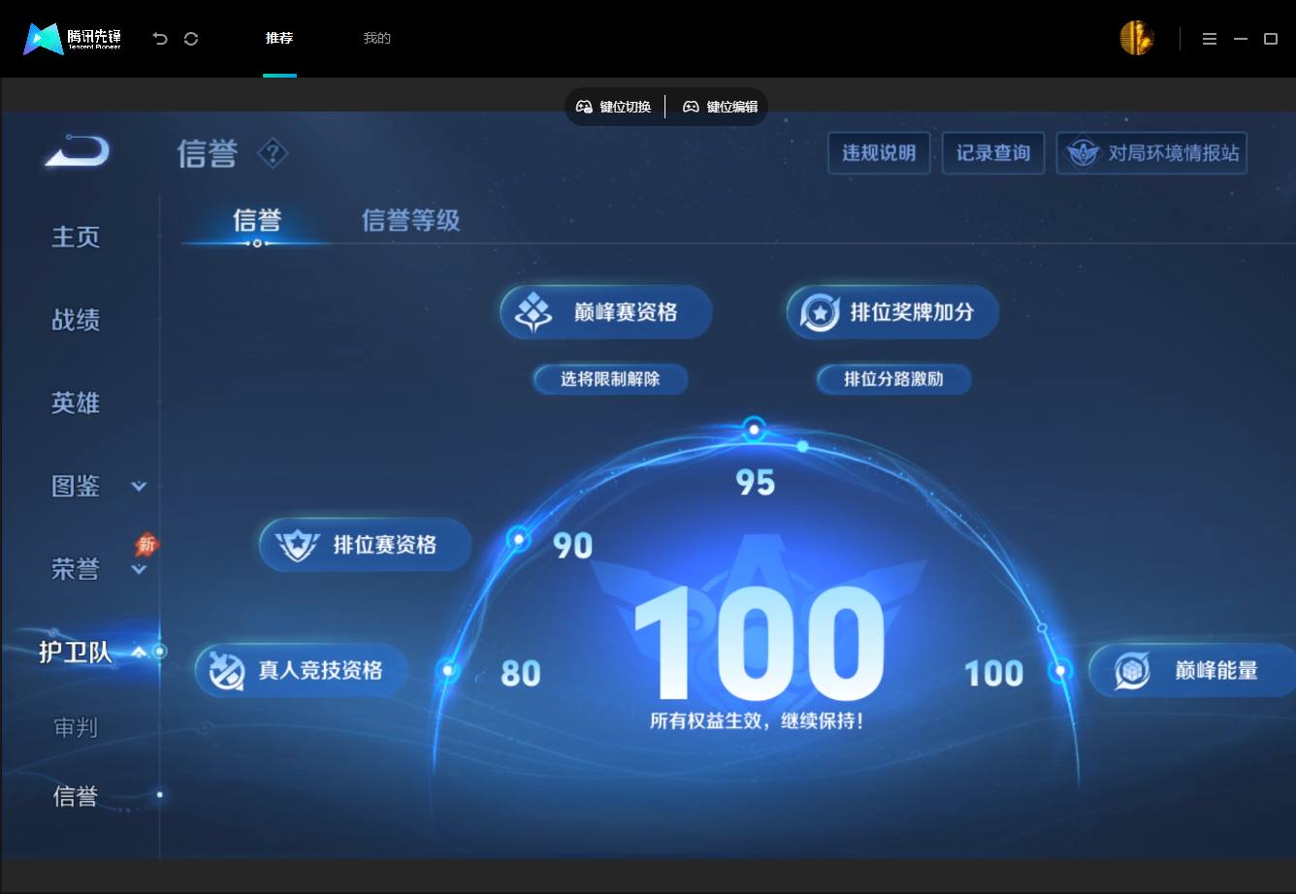The height and width of the screenshot is (894, 1296).
Task: Switch to the 我的 tab
Action: pyautogui.click(x=376, y=39)
